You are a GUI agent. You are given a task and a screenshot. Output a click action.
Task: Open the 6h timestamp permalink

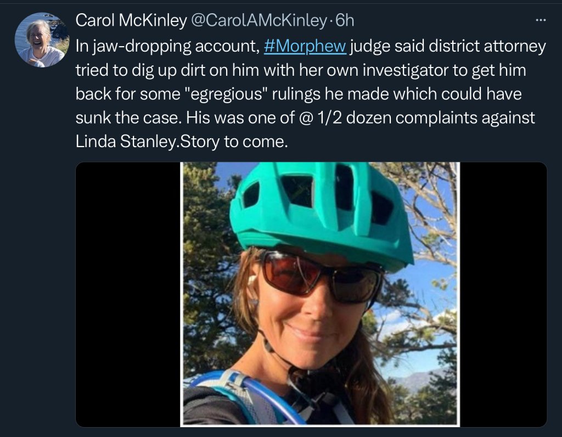(x=345, y=21)
